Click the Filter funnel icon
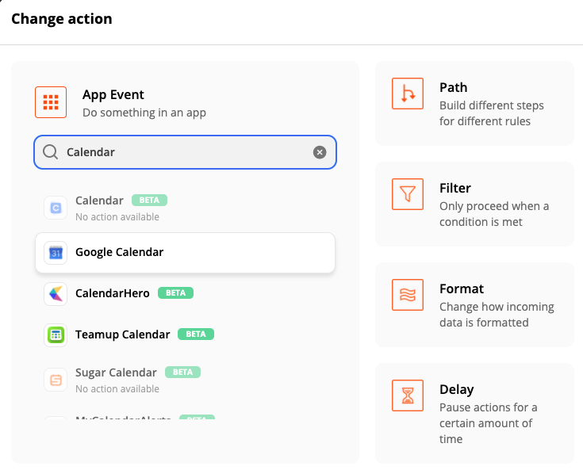Viewport: 583px width, 470px height. (408, 194)
